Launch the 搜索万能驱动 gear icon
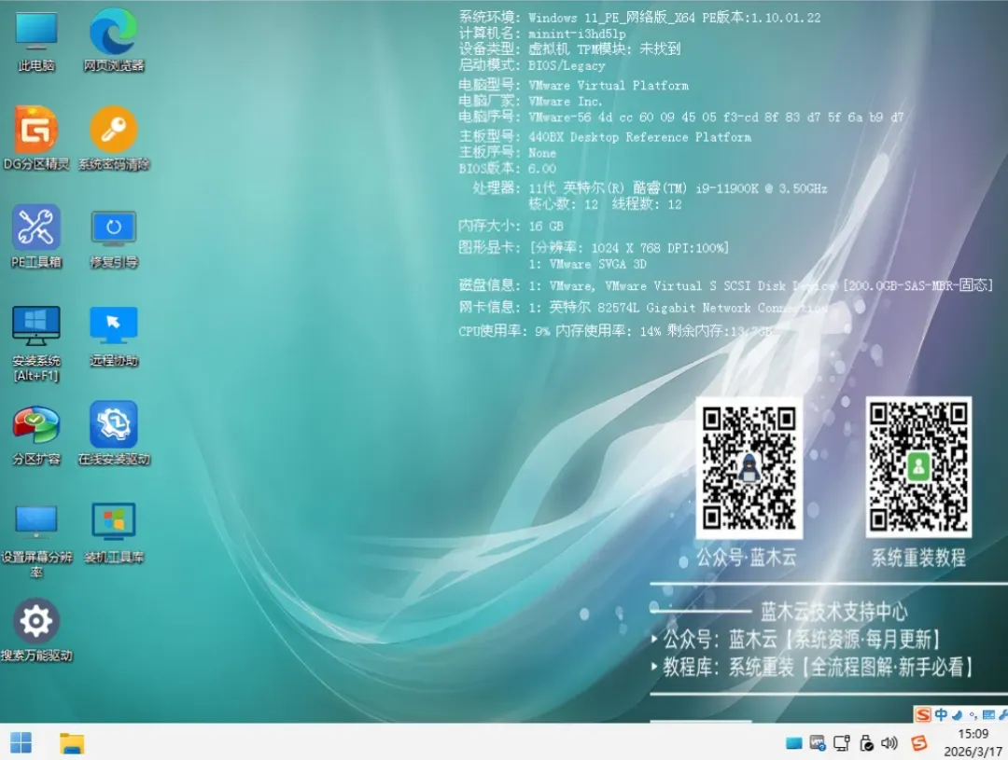This screenshot has width=1008, height=760. click(36, 631)
